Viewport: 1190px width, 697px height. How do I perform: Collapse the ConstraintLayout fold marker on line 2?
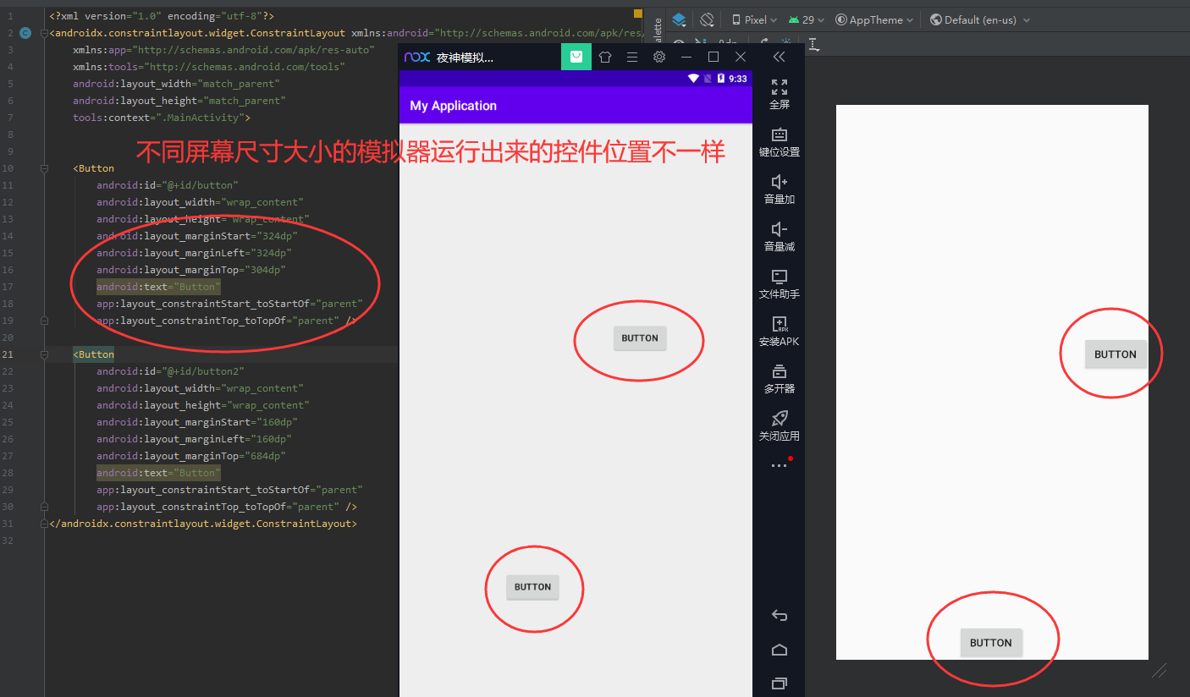pyautogui.click(x=44, y=33)
